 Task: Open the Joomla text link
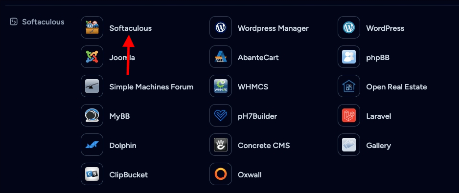pos(122,58)
